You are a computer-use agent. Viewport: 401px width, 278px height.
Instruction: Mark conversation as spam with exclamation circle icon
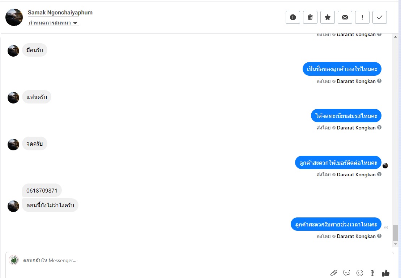click(293, 17)
